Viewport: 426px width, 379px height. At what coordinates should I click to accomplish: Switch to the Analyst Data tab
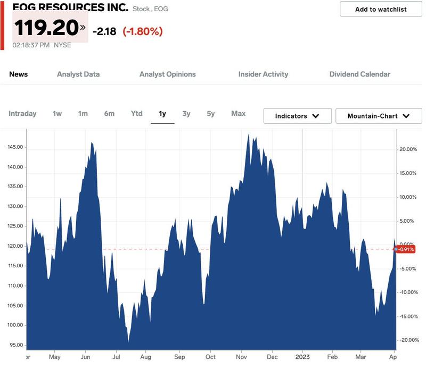coord(78,74)
